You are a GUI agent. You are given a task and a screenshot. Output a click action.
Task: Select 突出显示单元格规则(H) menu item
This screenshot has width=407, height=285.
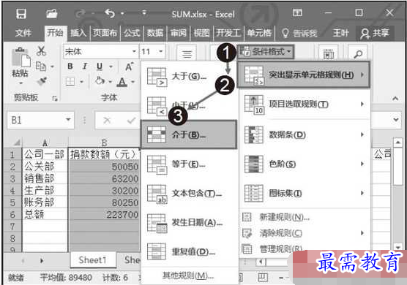(303, 75)
